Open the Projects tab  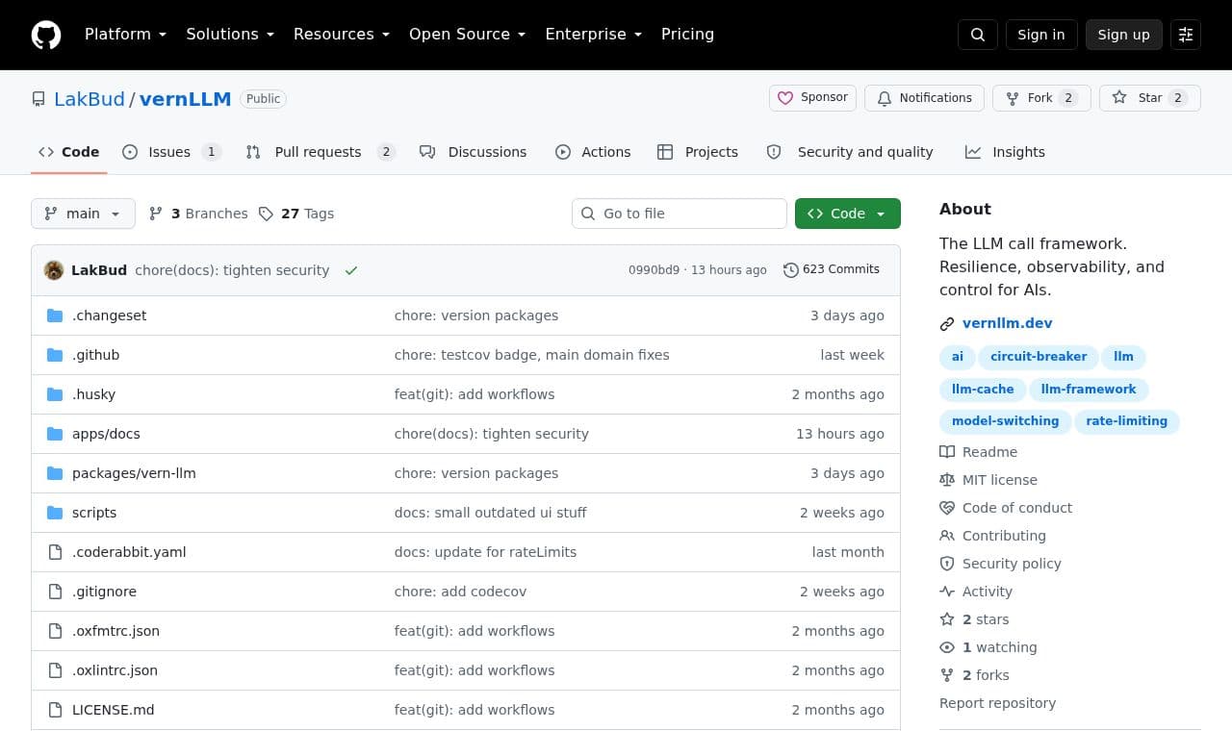(x=698, y=152)
